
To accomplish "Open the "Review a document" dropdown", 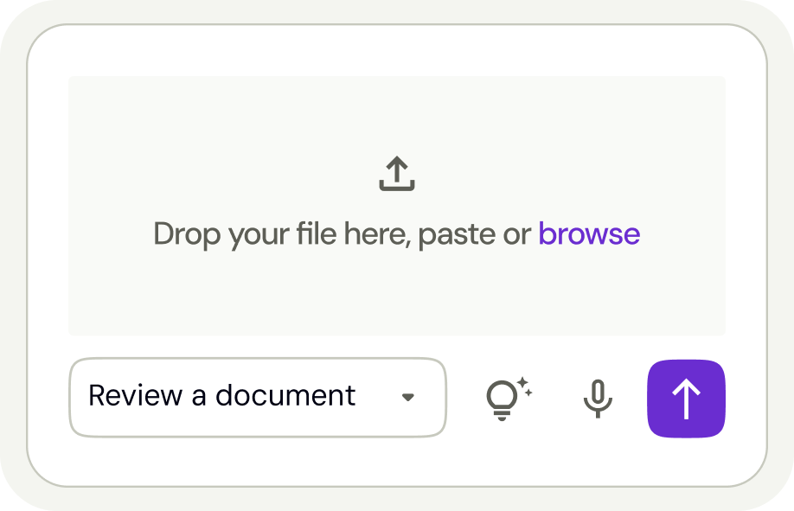I will coord(257,397).
